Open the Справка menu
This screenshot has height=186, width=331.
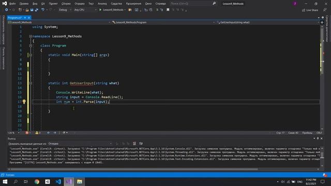click(160, 4)
